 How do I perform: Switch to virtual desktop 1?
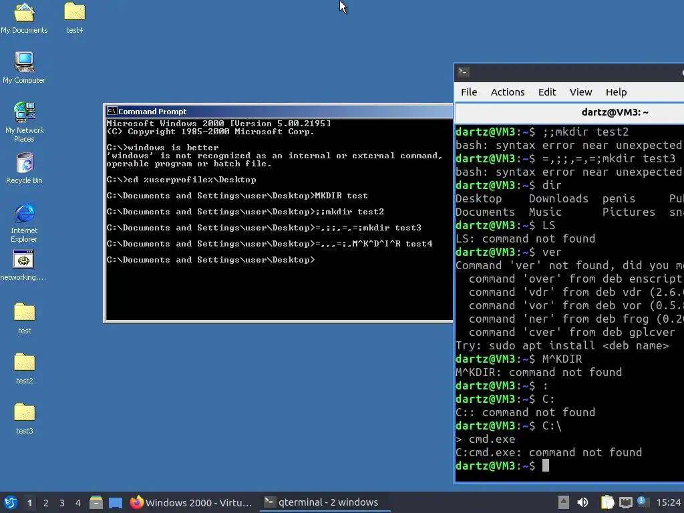pos(29,503)
